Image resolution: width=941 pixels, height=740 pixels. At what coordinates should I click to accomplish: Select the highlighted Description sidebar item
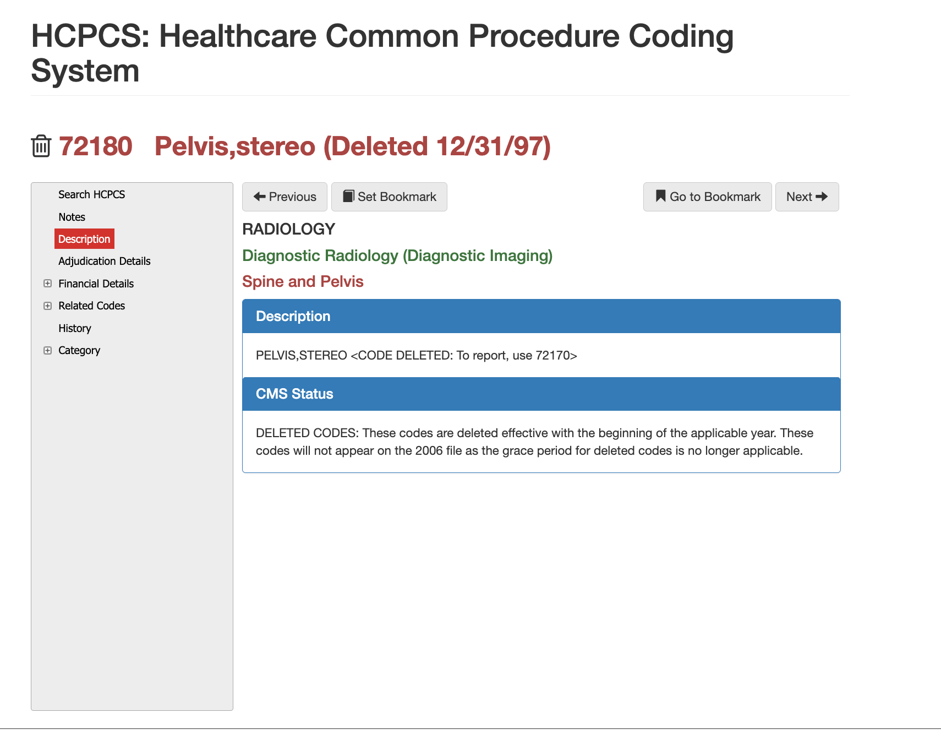84,239
